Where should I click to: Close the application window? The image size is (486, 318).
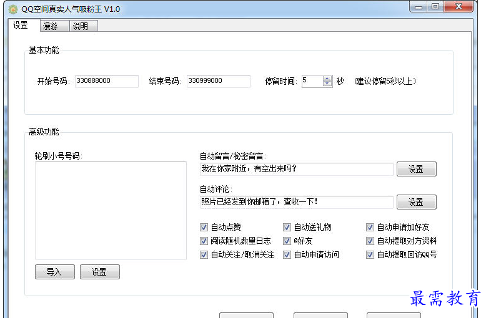click(x=459, y=6)
